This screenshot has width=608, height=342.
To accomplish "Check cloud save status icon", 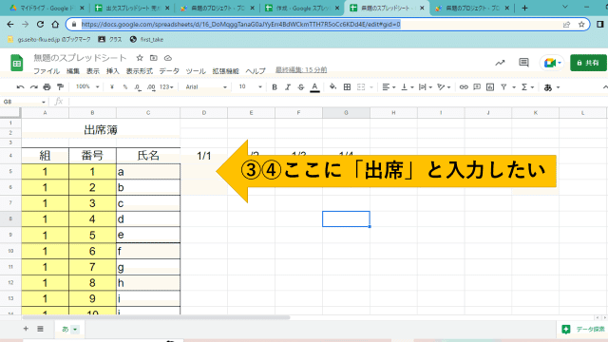I will (168, 58).
